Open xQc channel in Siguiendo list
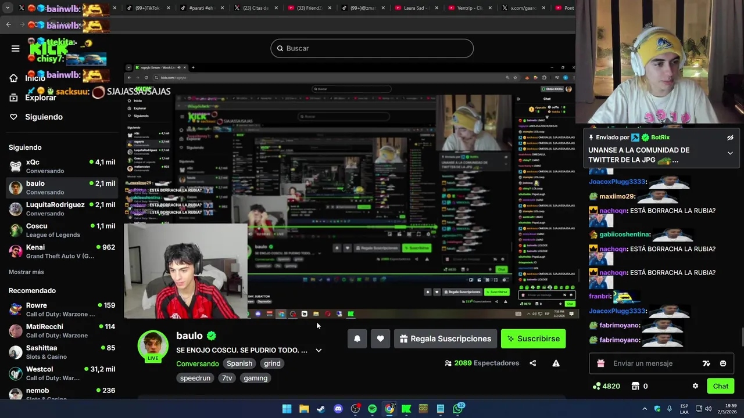Screen dimensions: 744x418 62,167
